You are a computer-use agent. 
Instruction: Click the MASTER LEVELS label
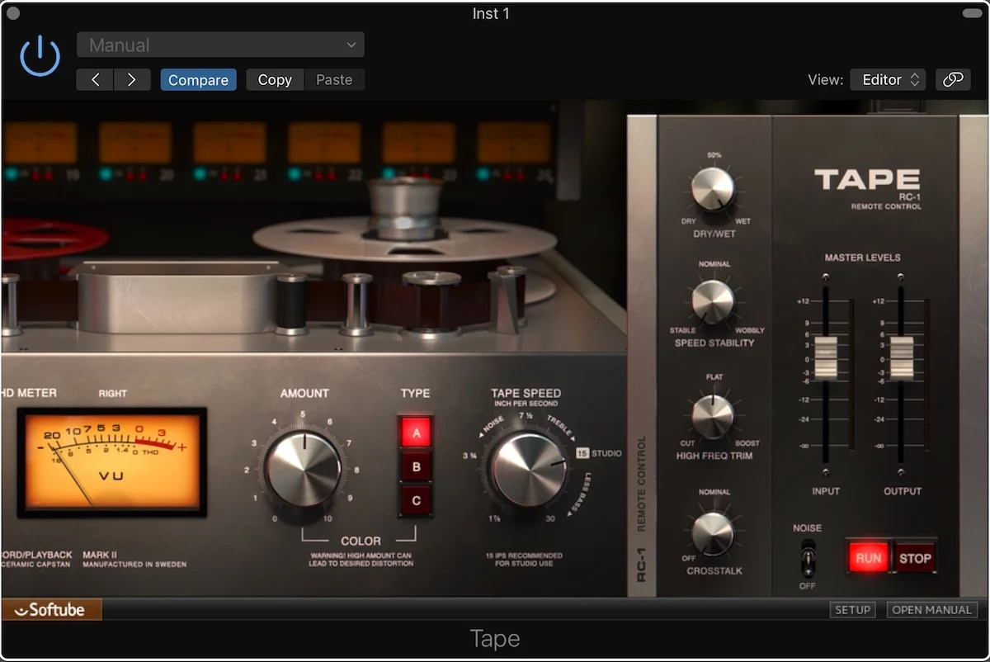pos(862,258)
